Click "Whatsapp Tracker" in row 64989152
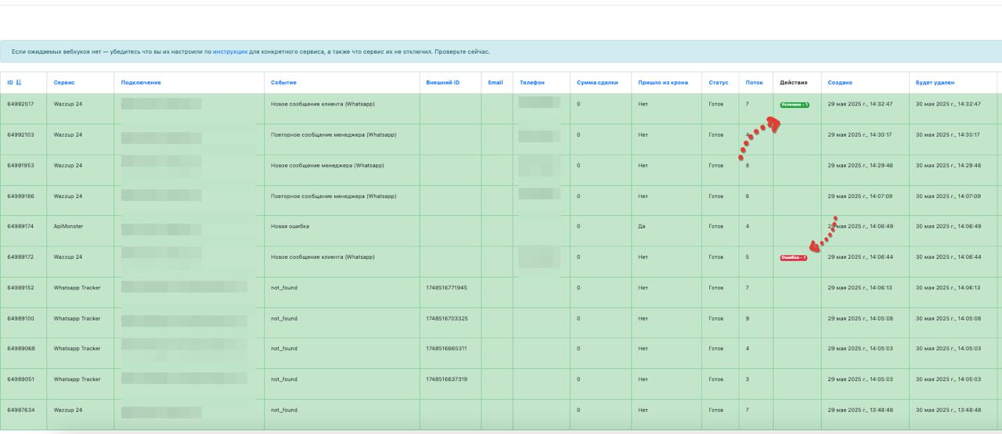Image resolution: width=1002 pixels, height=434 pixels. click(77, 287)
